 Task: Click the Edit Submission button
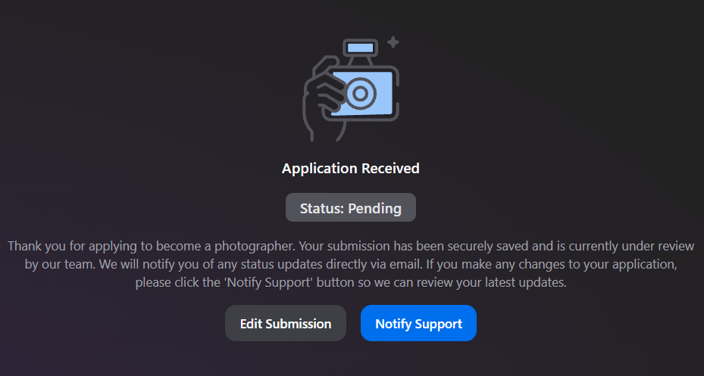click(286, 323)
